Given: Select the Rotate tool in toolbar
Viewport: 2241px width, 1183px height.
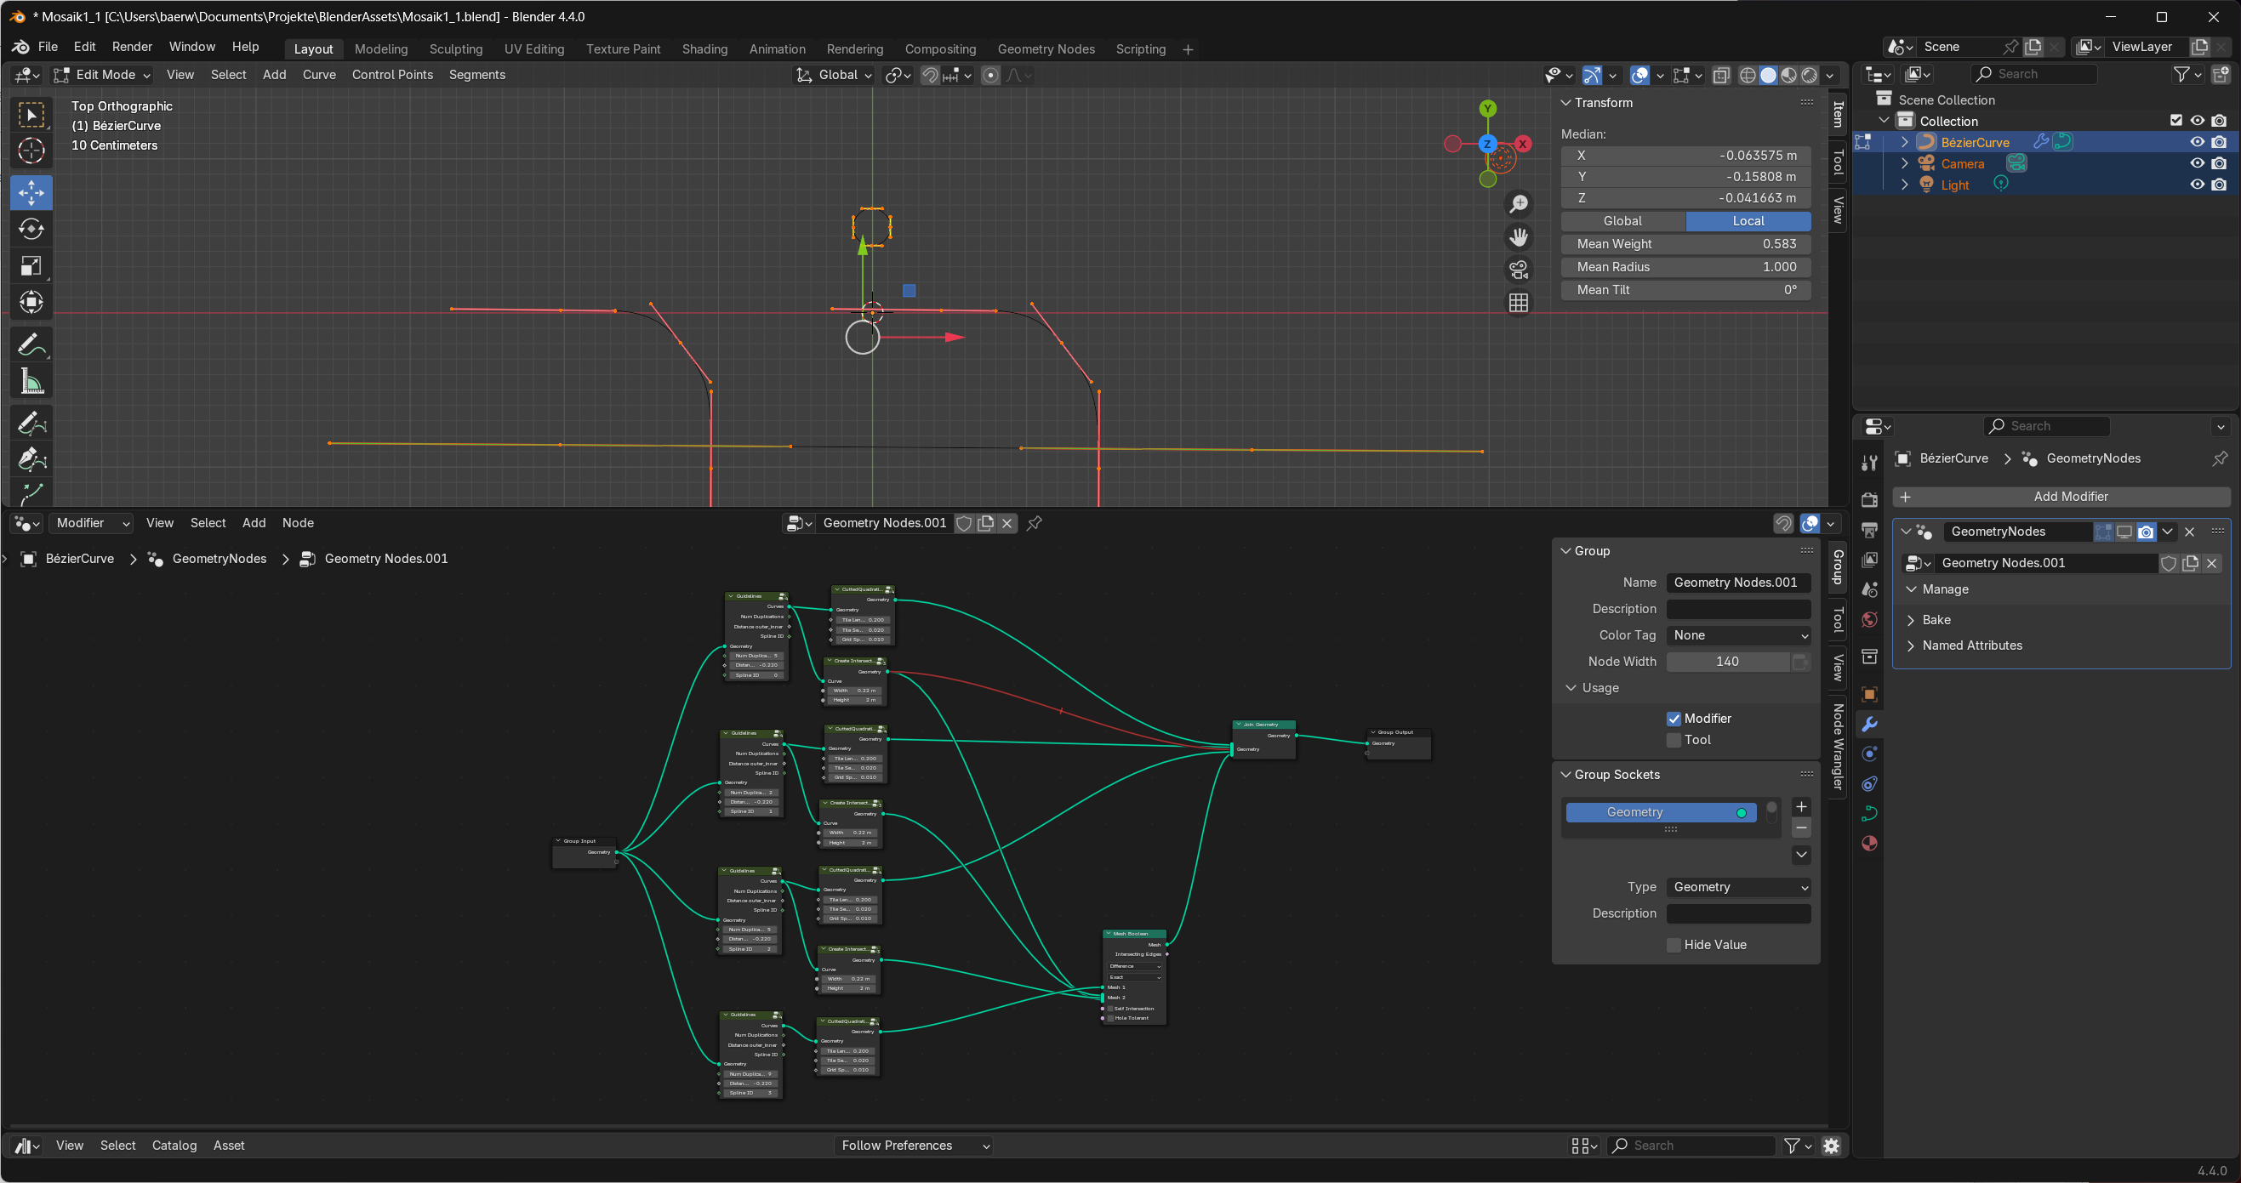Looking at the screenshot, I should [31, 229].
